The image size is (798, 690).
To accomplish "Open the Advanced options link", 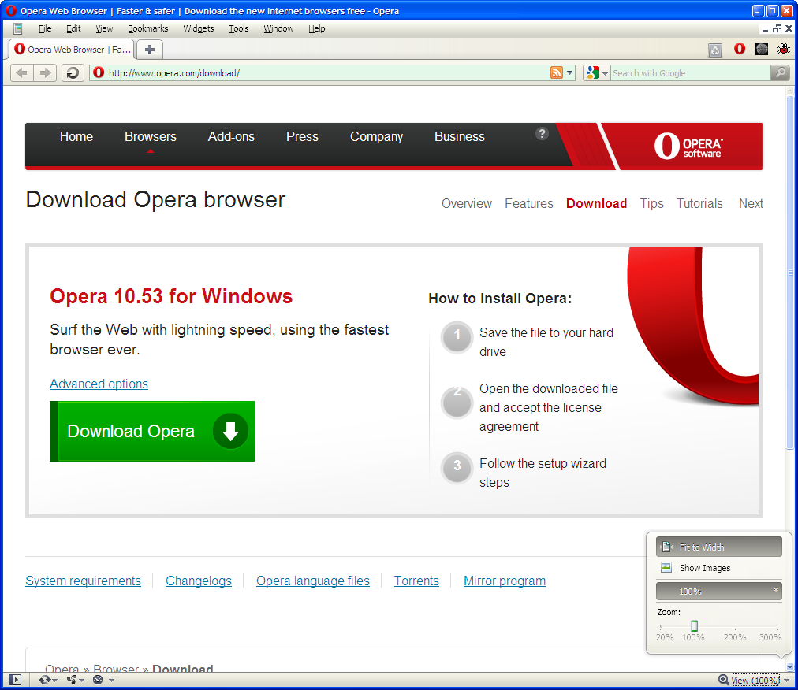I will point(99,384).
